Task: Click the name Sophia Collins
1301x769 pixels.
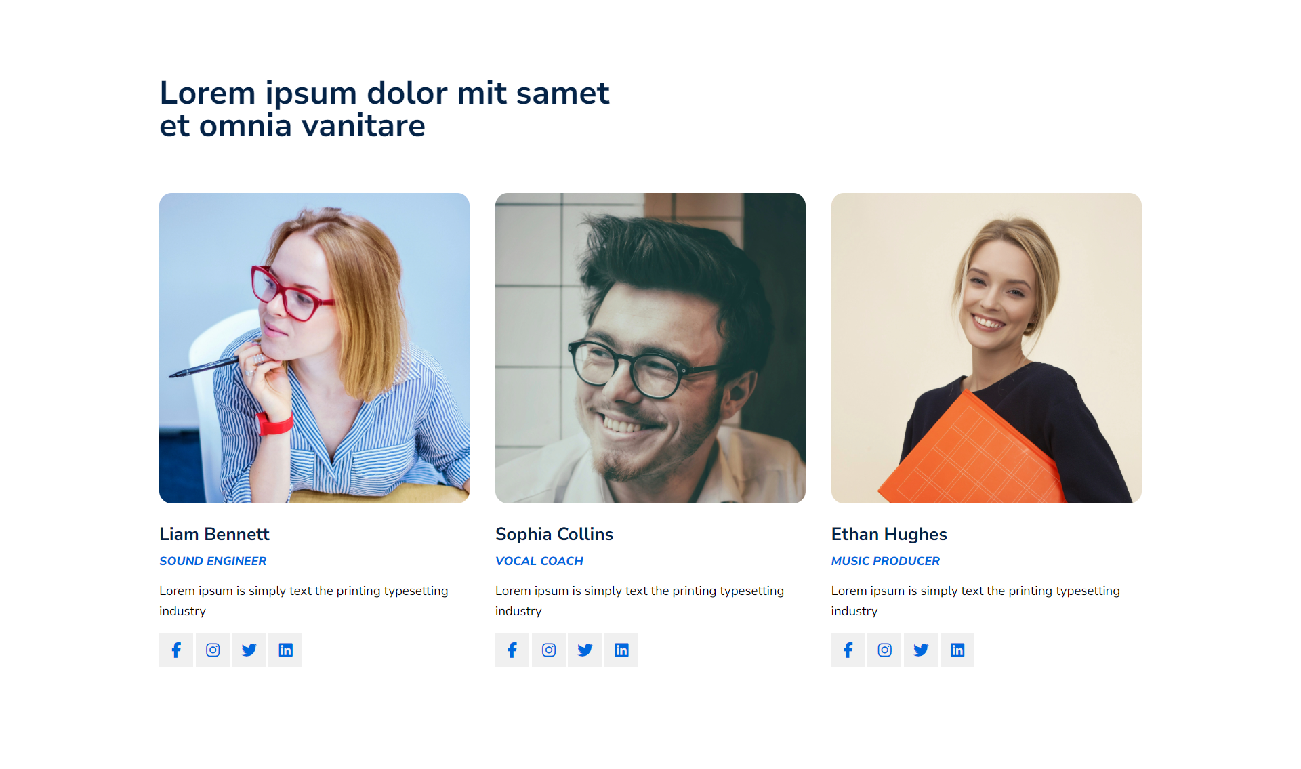Action: [x=554, y=534]
